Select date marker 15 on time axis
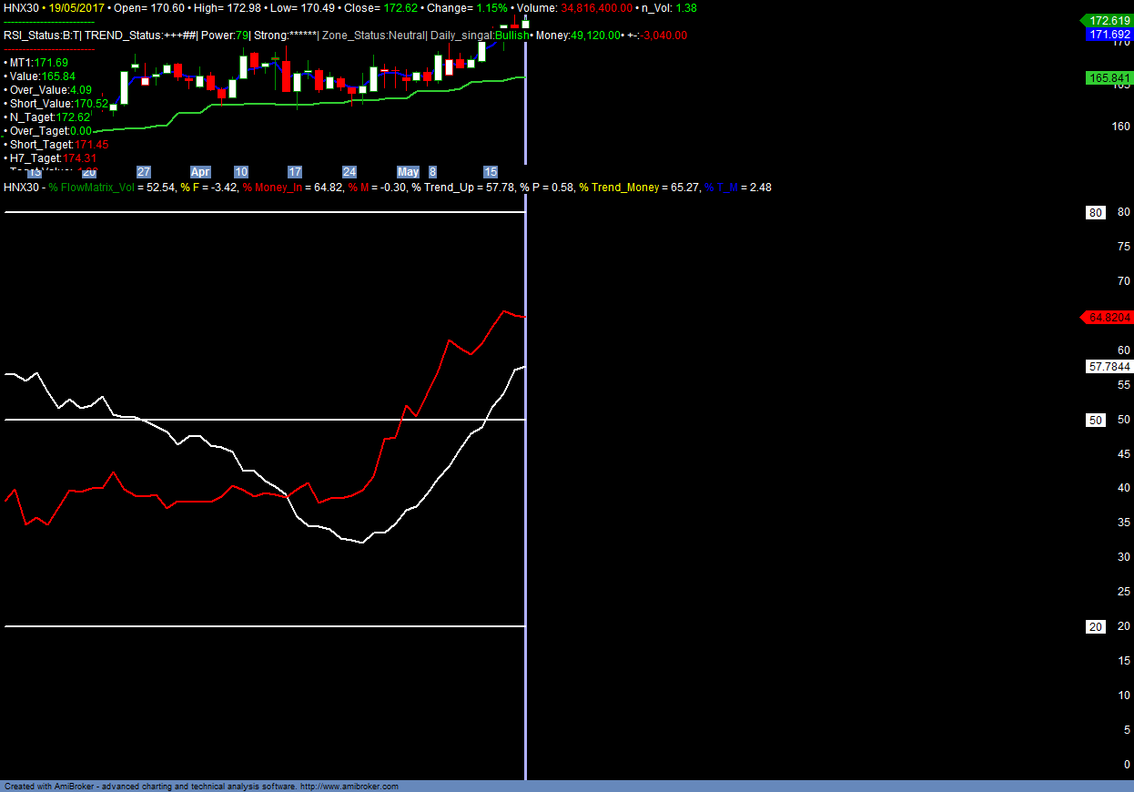The height and width of the screenshot is (792, 1134). (490, 172)
